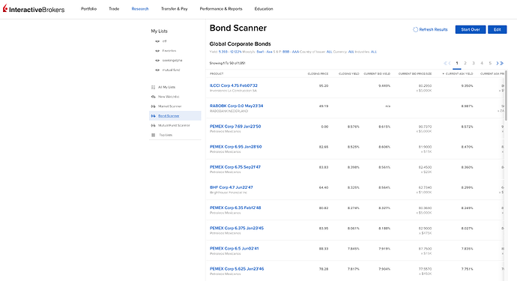Open the Education menu
This screenshot has width=517, height=281.
point(264,9)
